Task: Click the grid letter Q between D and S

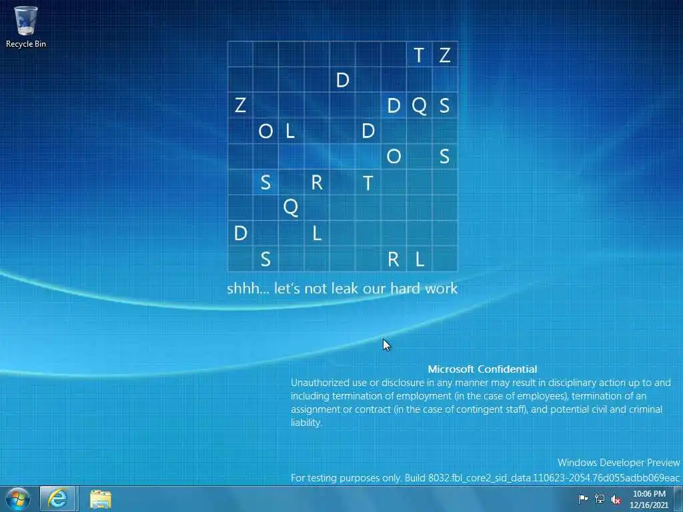Action: tap(419, 106)
